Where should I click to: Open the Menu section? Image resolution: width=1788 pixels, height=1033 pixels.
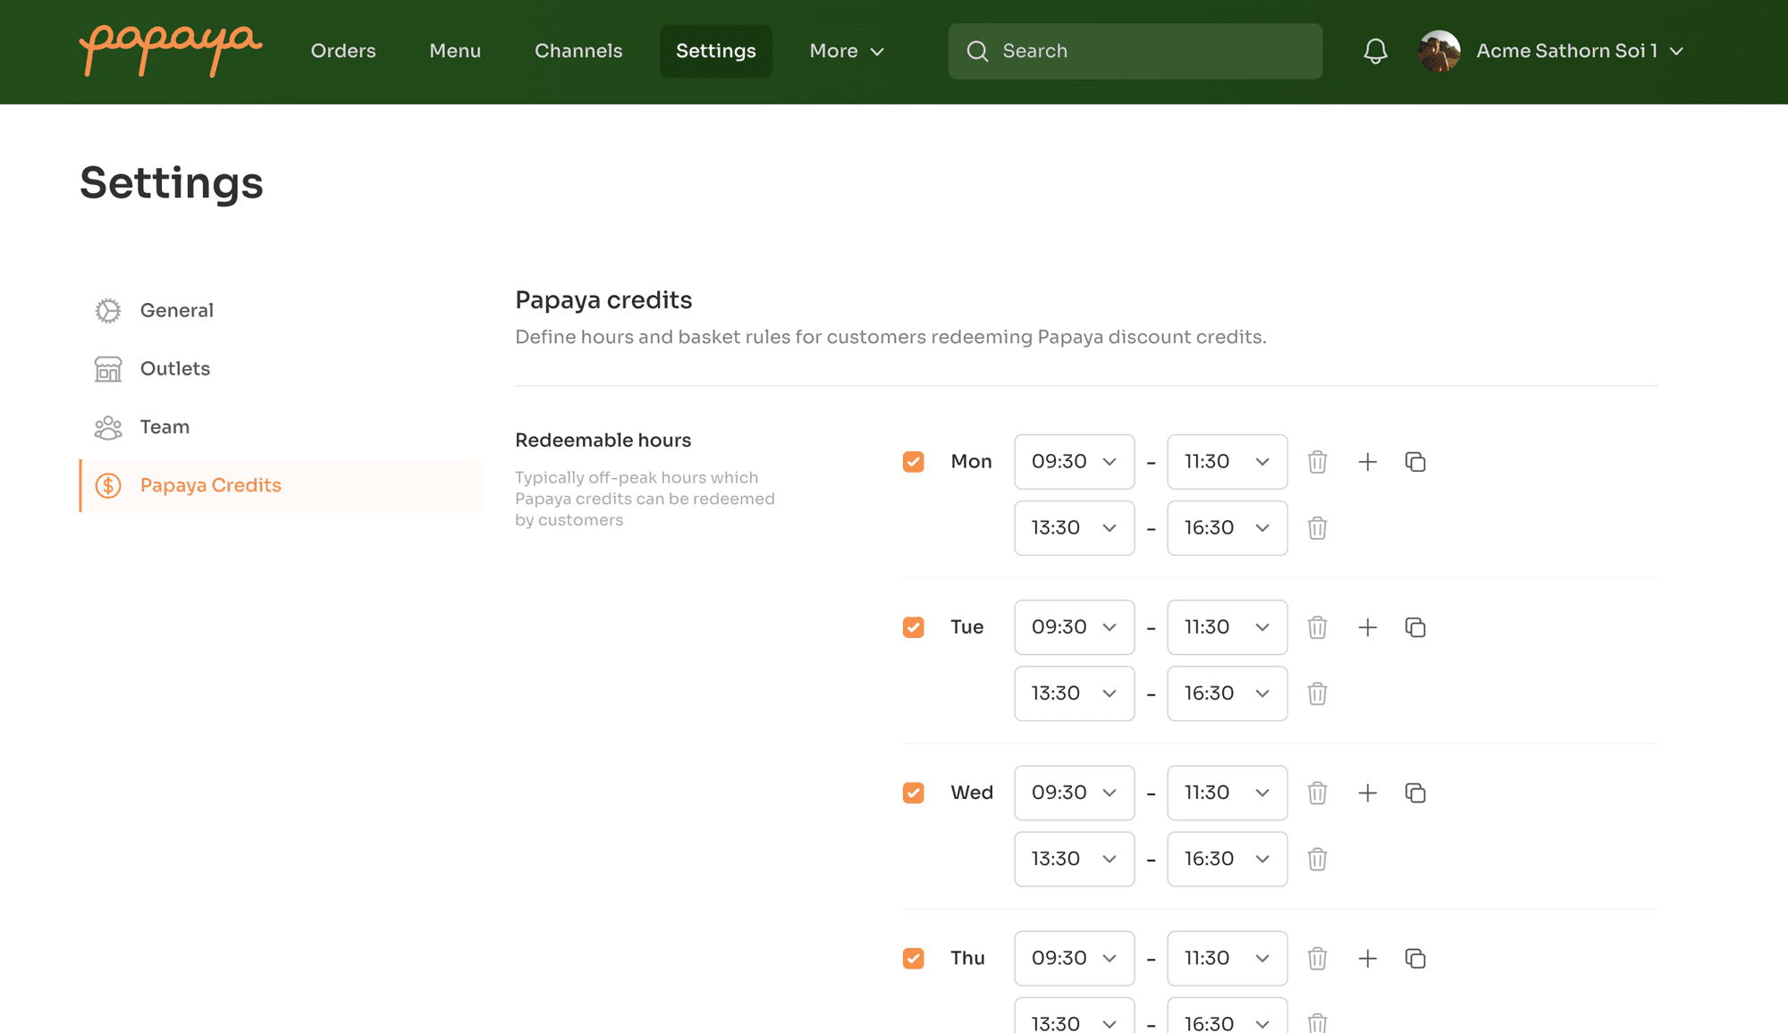tap(455, 51)
